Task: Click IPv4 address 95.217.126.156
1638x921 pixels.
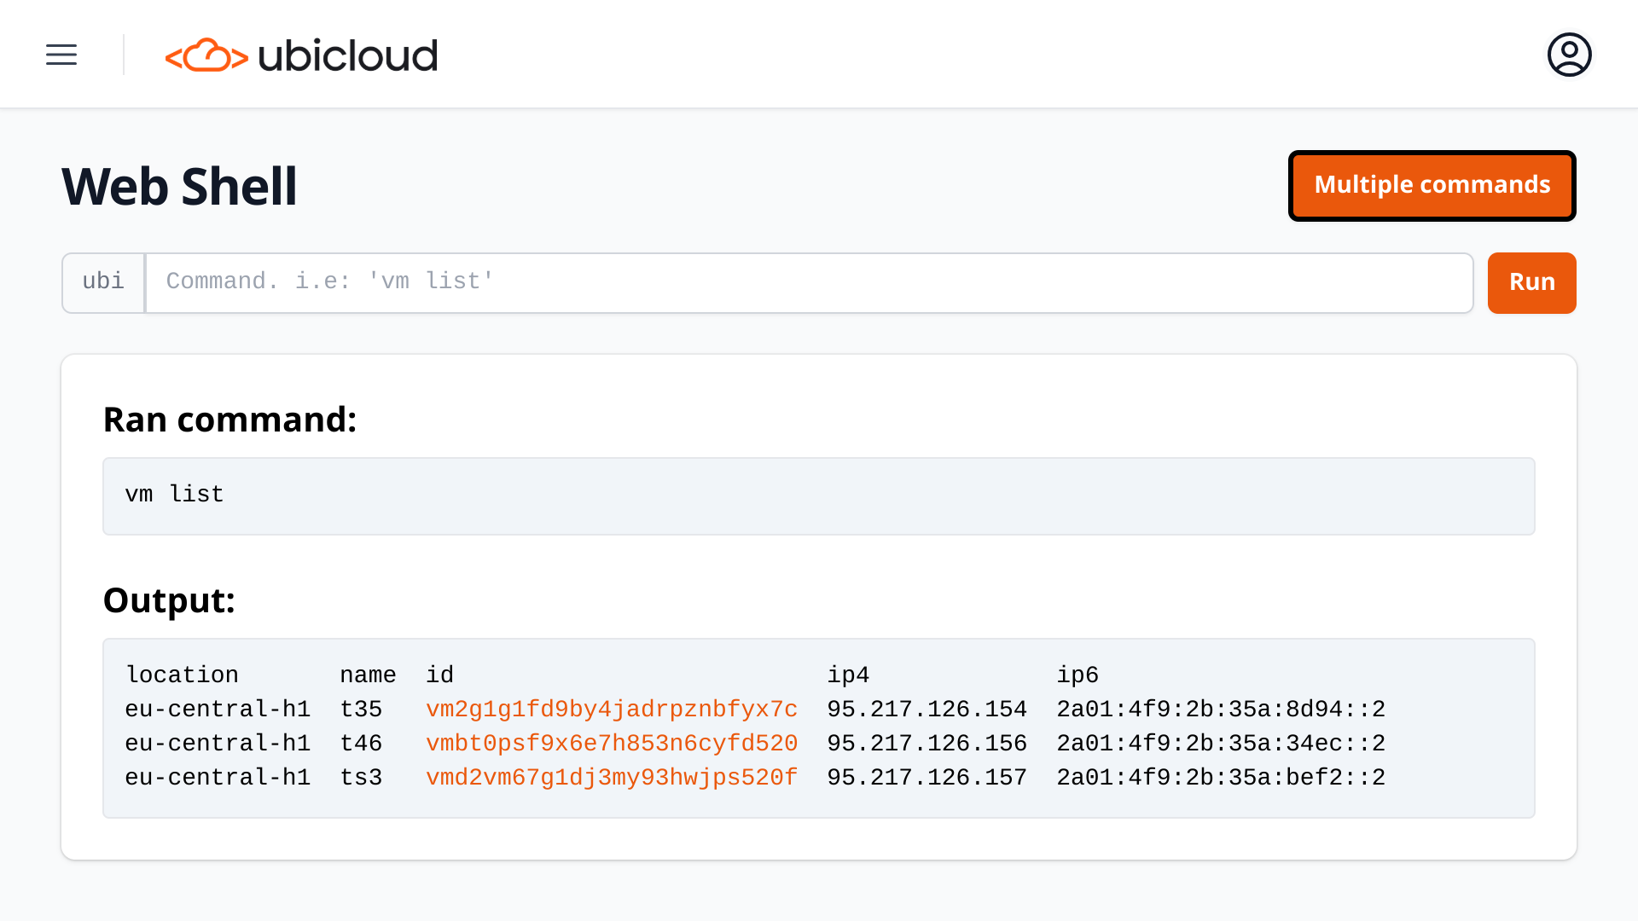Action: [x=926, y=744]
